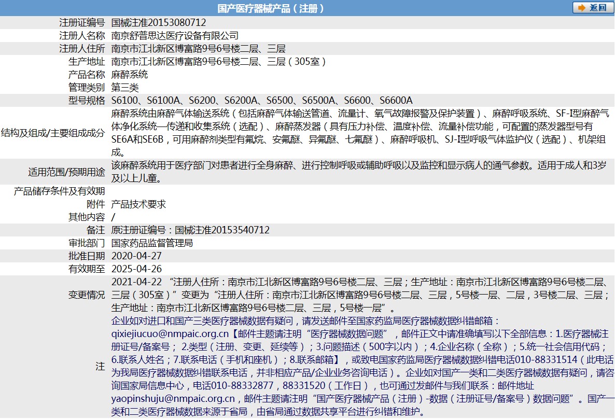615x419 pixels.
Task: Select expiry date 2025-04-26
Action: click(136, 269)
